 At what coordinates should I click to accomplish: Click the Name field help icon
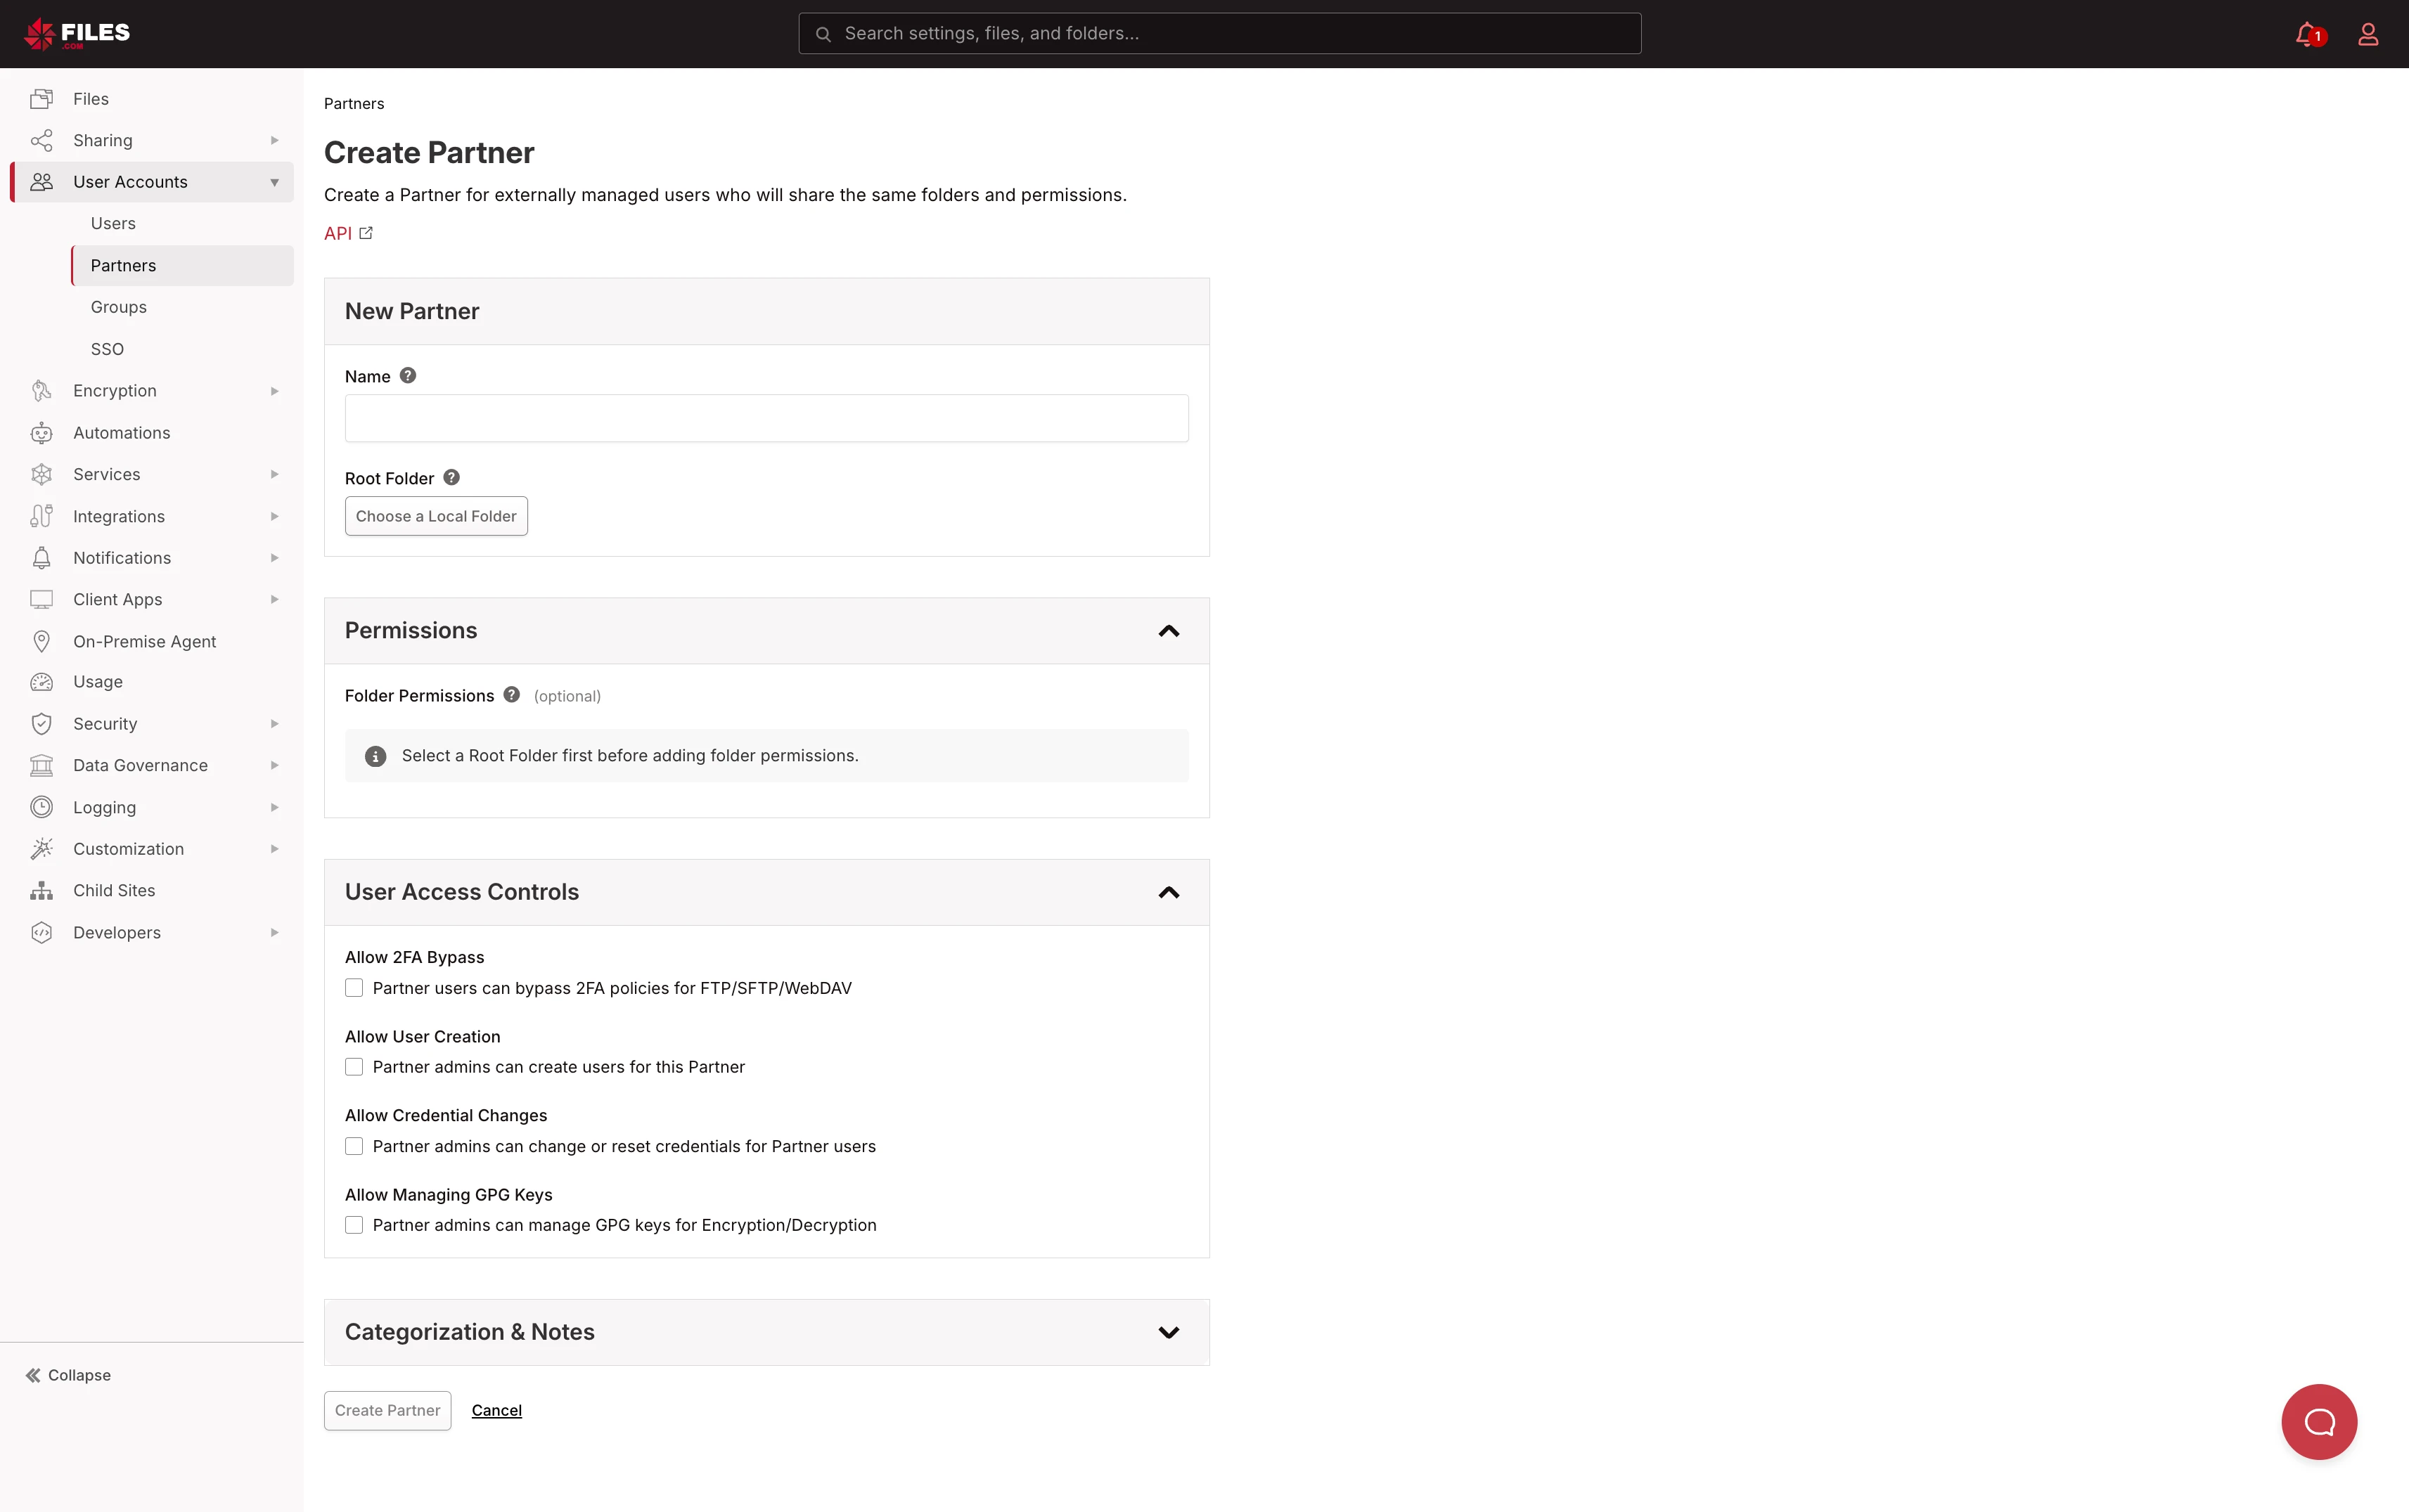pos(408,376)
